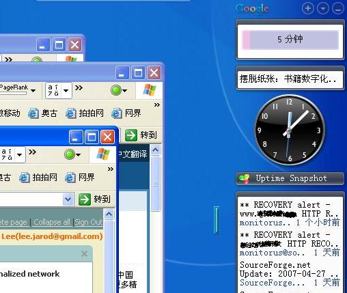Open the 拍拍网 favorite link in front window
347x293 pixels.
[x=38, y=178]
